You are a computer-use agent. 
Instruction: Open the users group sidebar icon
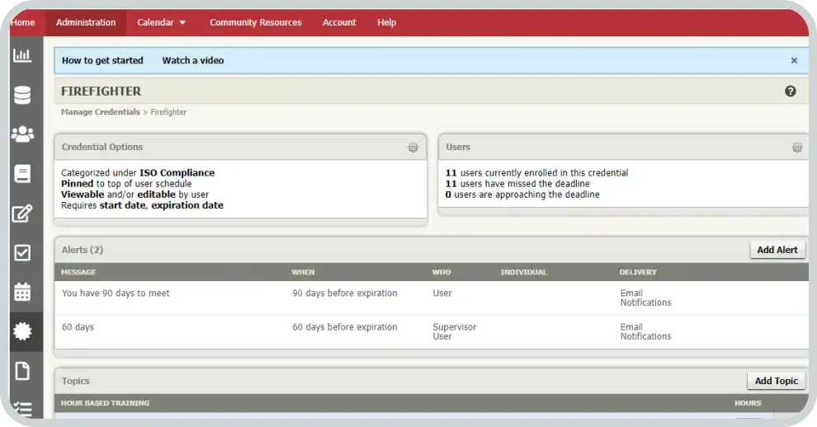click(22, 134)
